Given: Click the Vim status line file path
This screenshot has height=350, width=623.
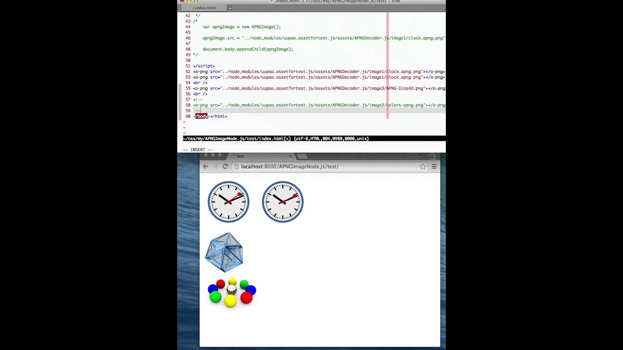Looking at the screenshot, I should click(237, 139).
